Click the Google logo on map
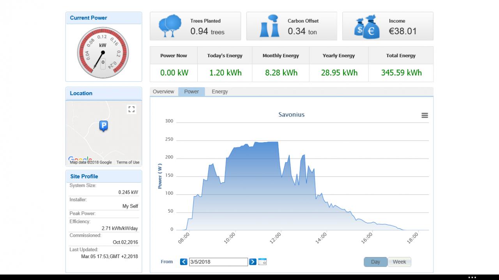The height and width of the screenshot is (280, 499). click(x=80, y=159)
